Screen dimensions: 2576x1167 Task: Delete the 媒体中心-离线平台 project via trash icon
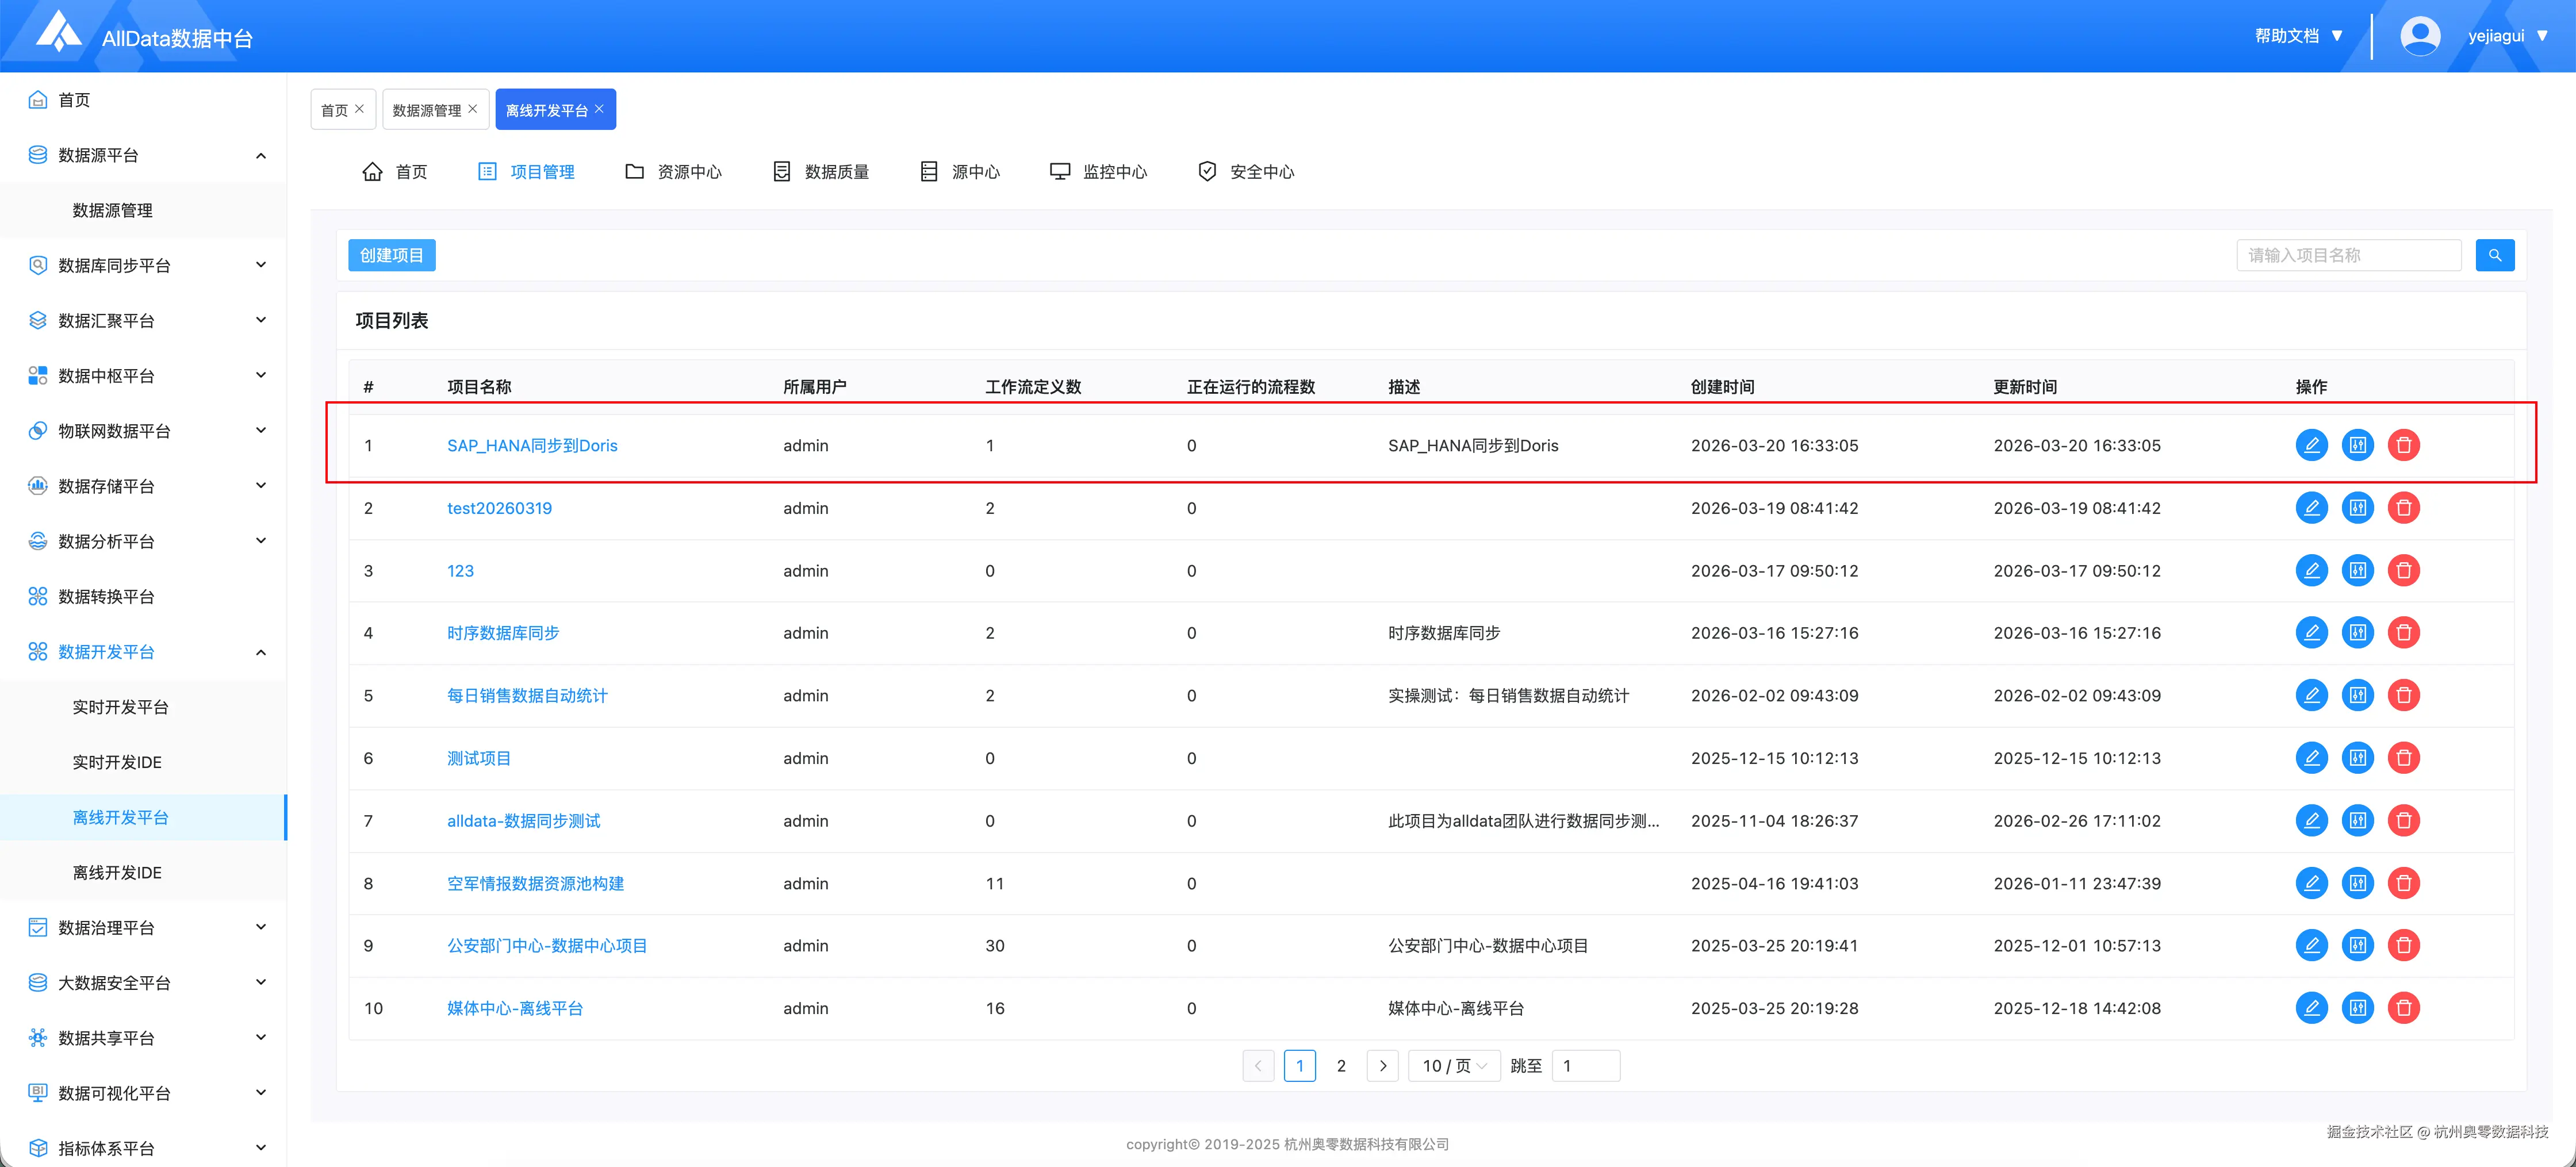pos(2403,1008)
